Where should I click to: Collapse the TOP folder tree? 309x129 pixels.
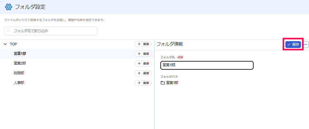[5, 44]
